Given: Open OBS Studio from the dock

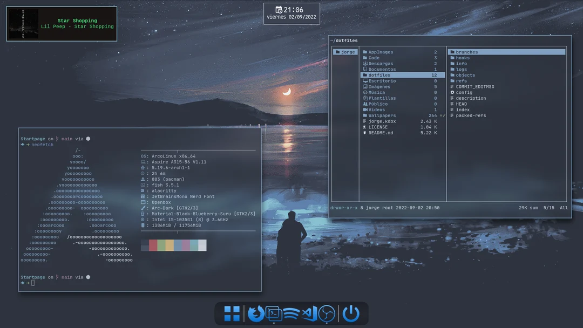Looking at the screenshot, I should (x=326, y=313).
